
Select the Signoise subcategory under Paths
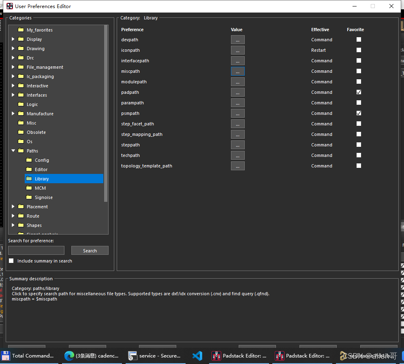tap(43, 197)
